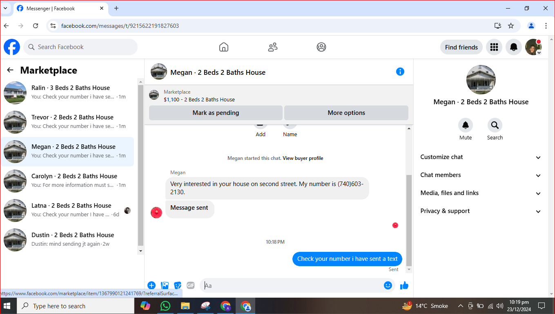Click the Find friends button
This screenshot has height=314, width=555.
pyautogui.click(x=461, y=47)
